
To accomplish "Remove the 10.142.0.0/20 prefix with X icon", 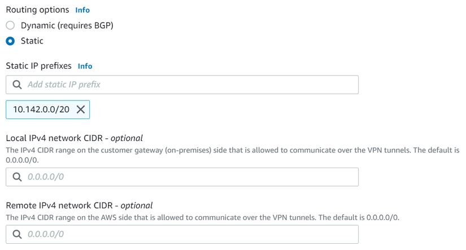I will click(x=81, y=109).
